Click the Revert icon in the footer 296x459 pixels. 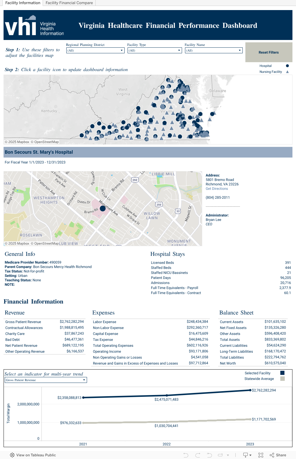pyautogui.click(x=209, y=455)
